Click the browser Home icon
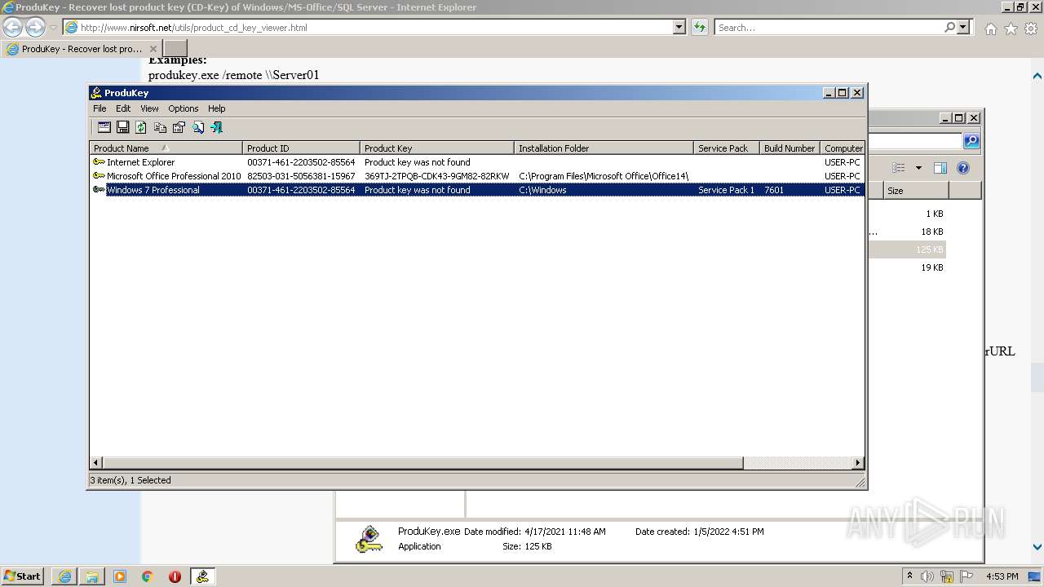 point(990,29)
